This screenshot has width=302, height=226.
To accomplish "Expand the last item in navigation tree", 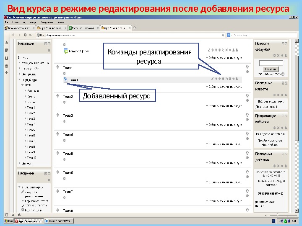I will (x=19, y=163).
